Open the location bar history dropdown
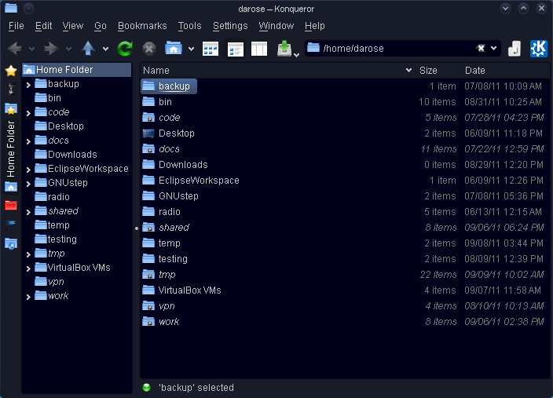This screenshot has width=553, height=398. pyautogui.click(x=494, y=49)
